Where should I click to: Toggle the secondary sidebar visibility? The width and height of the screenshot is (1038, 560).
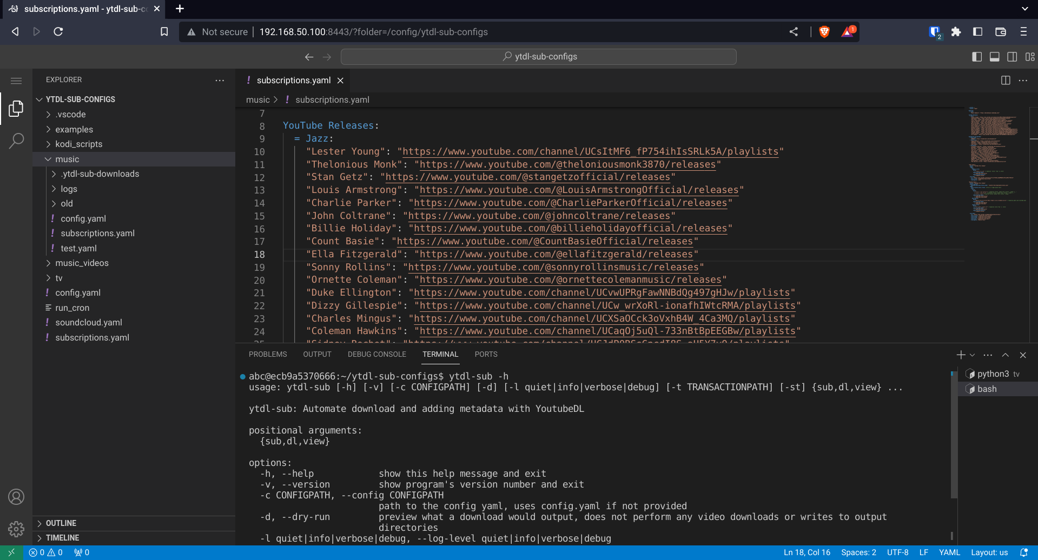[x=1012, y=57]
